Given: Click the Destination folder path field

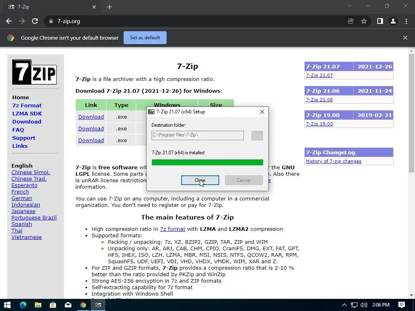Looking at the screenshot, I should (x=198, y=135).
